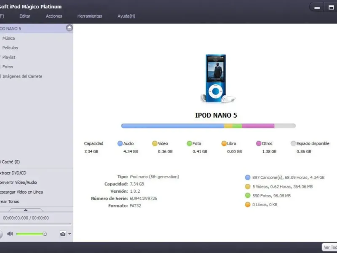
Task: Click the 0.41 GB photo value
Action: pyautogui.click(x=200, y=151)
